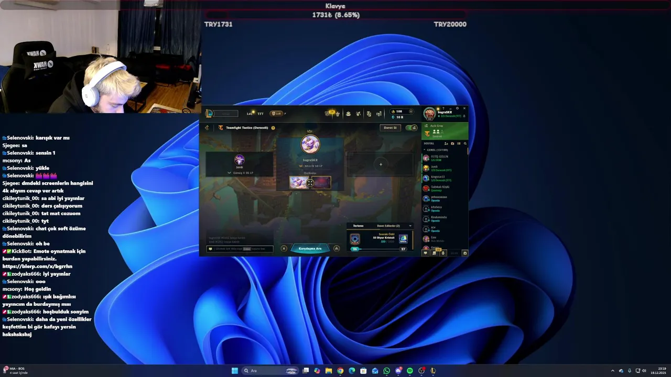Open the Windows Start menu

(235, 371)
